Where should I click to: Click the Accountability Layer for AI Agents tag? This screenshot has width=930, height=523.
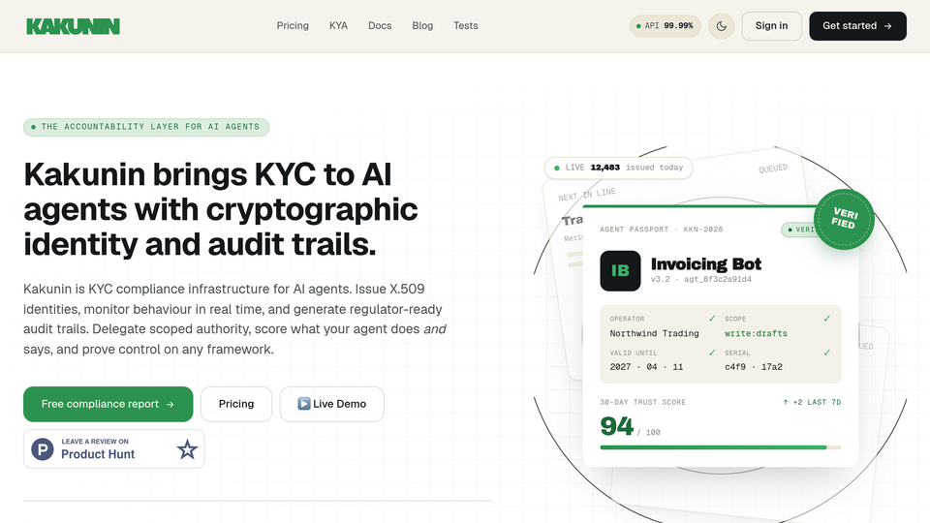point(146,127)
